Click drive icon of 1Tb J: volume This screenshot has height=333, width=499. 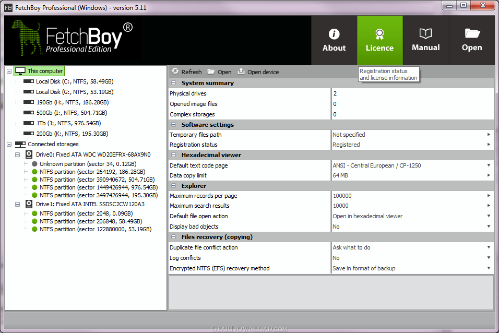point(29,123)
